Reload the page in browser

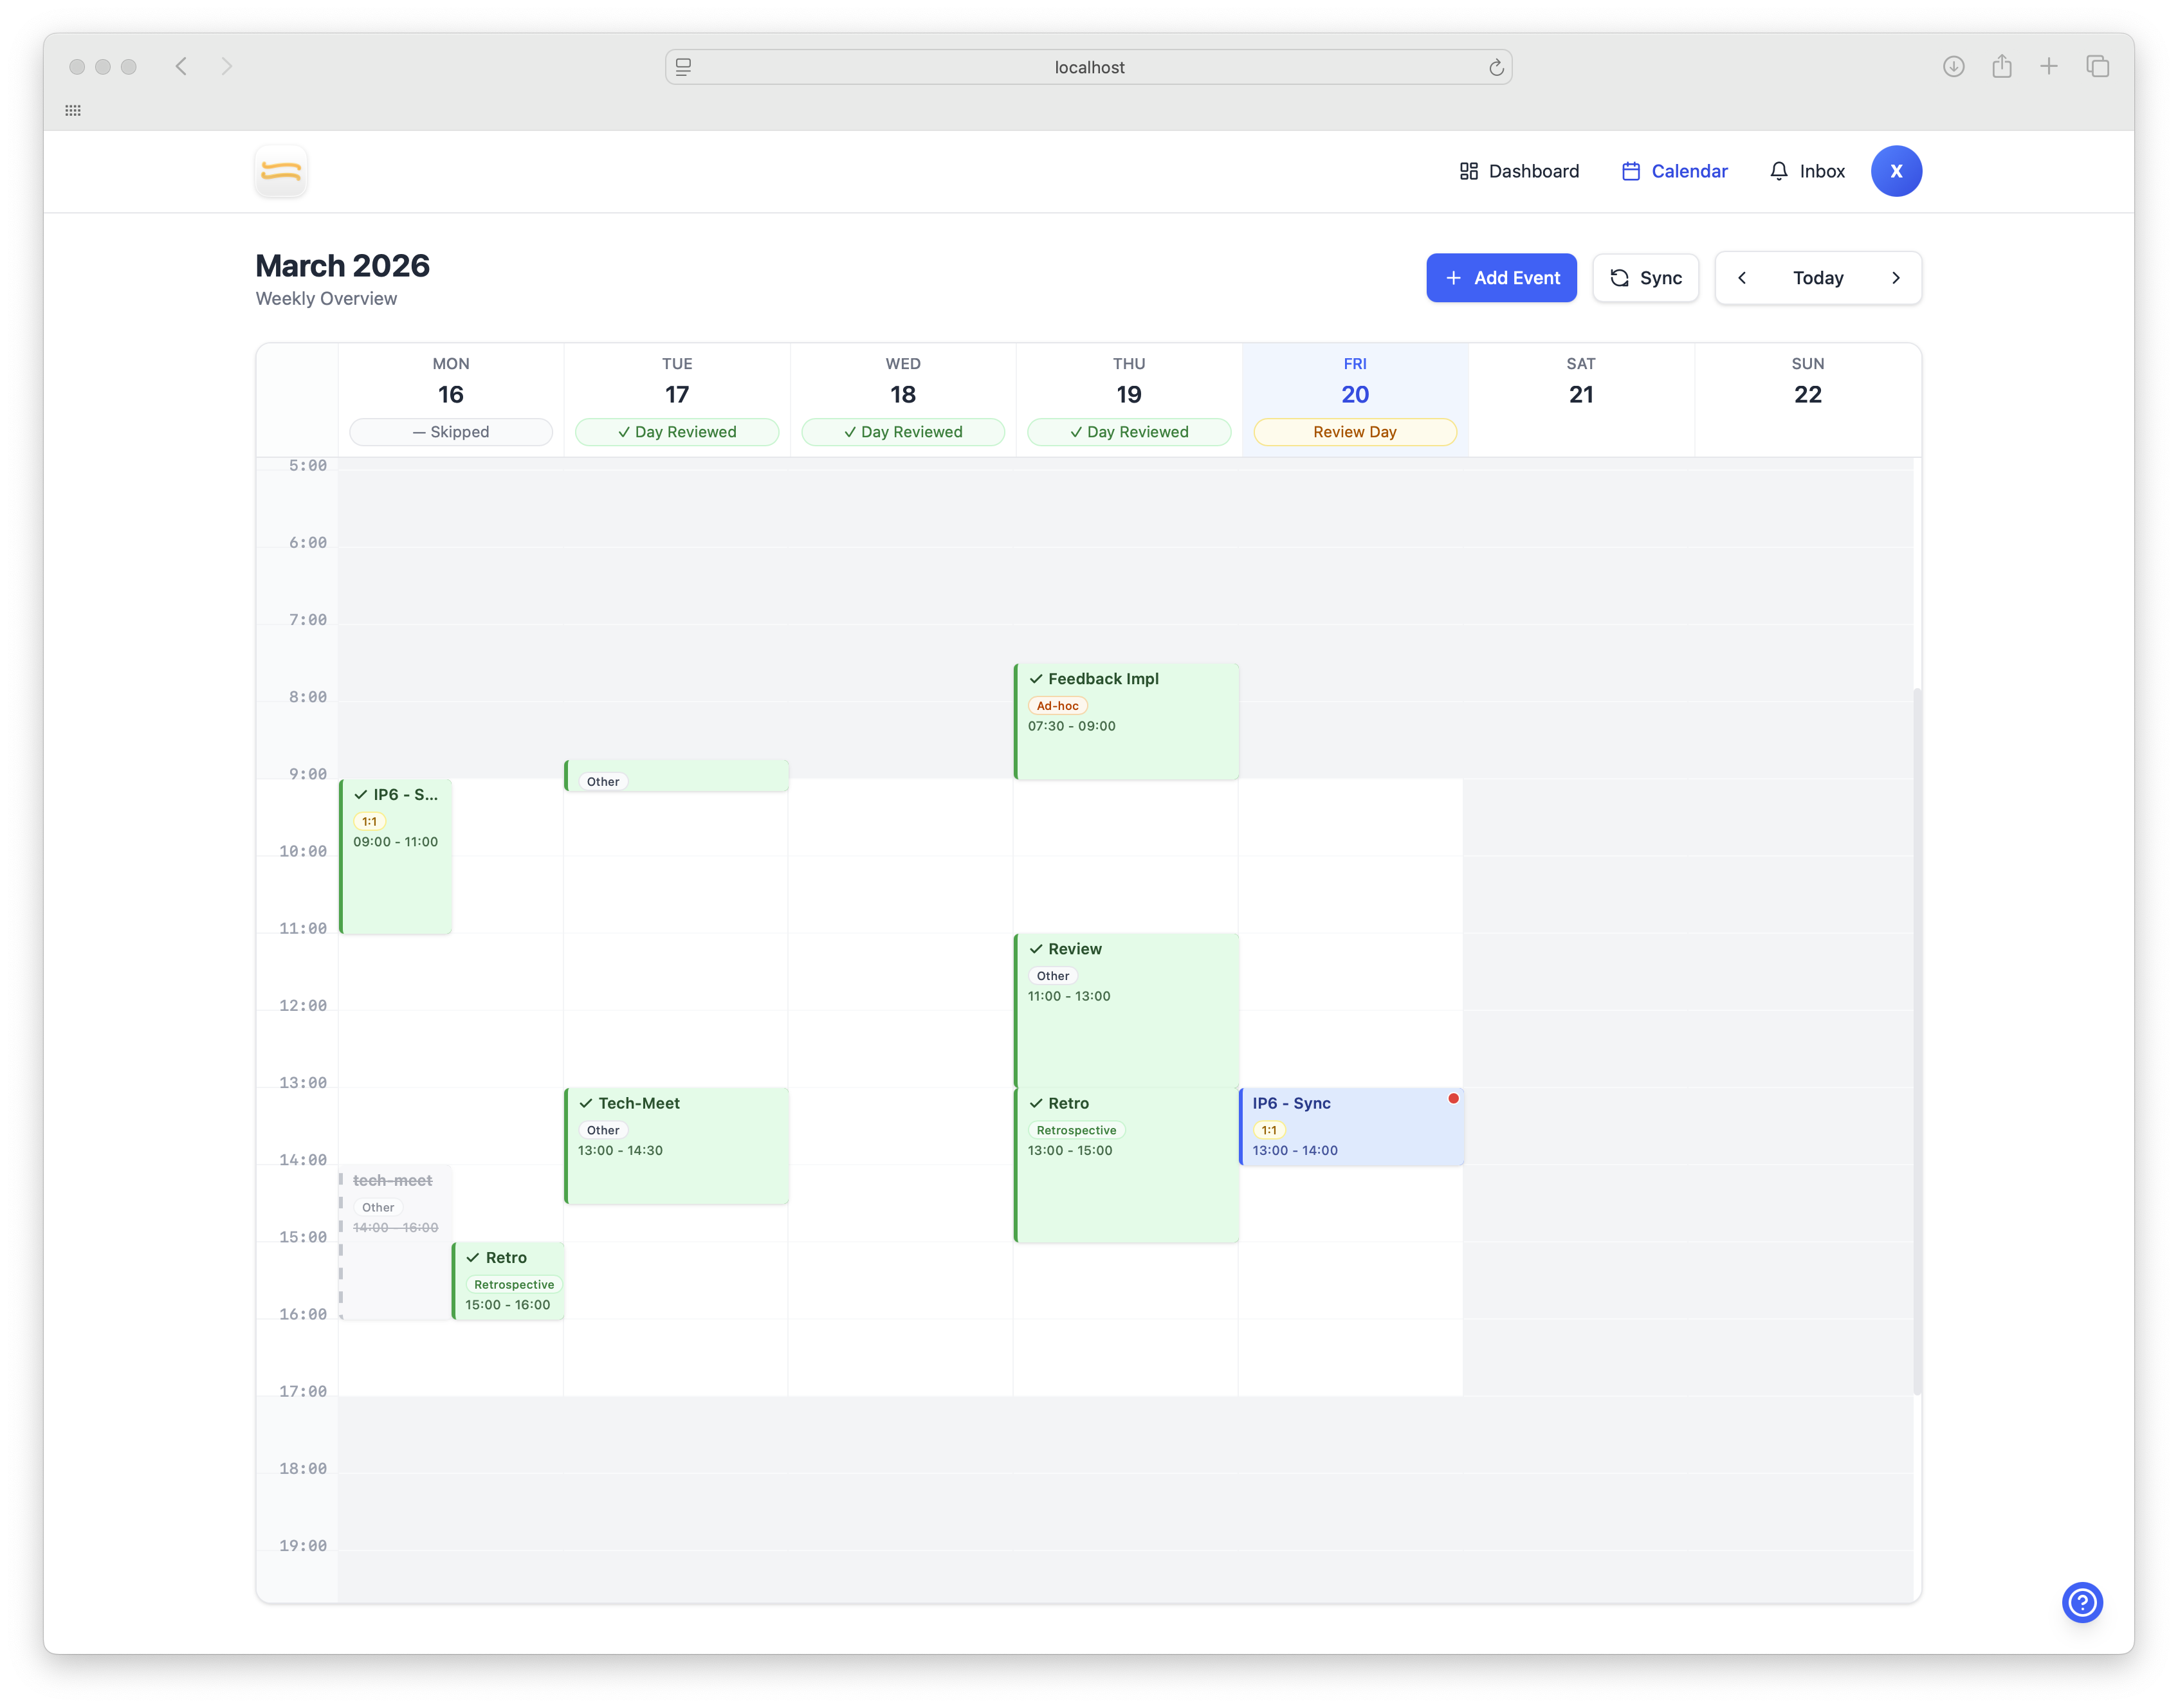[x=1495, y=67]
